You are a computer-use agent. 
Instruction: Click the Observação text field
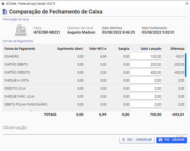(95, 129)
